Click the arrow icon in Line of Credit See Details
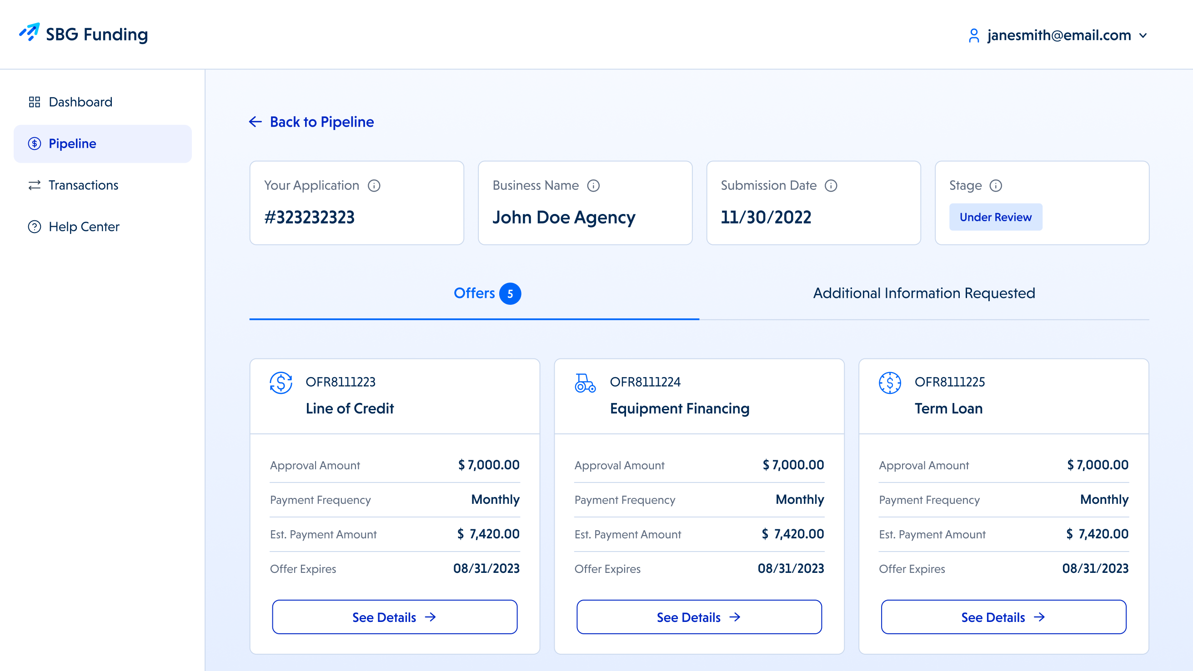 pyautogui.click(x=431, y=617)
